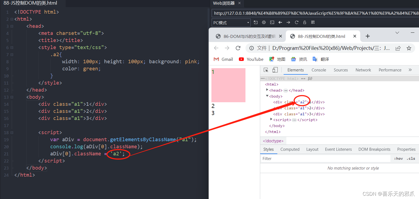
Task: Toggle .cls element classes button
Action: click(411, 159)
